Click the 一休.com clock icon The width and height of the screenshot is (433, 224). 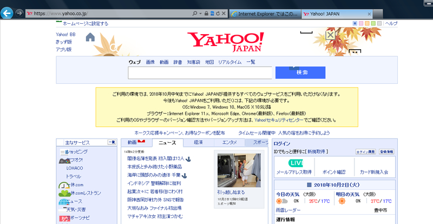64,185
